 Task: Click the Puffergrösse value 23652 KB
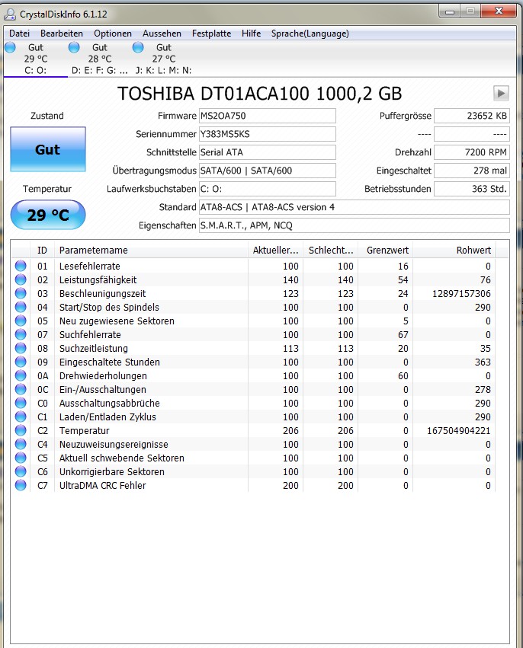(x=472, y=116)
